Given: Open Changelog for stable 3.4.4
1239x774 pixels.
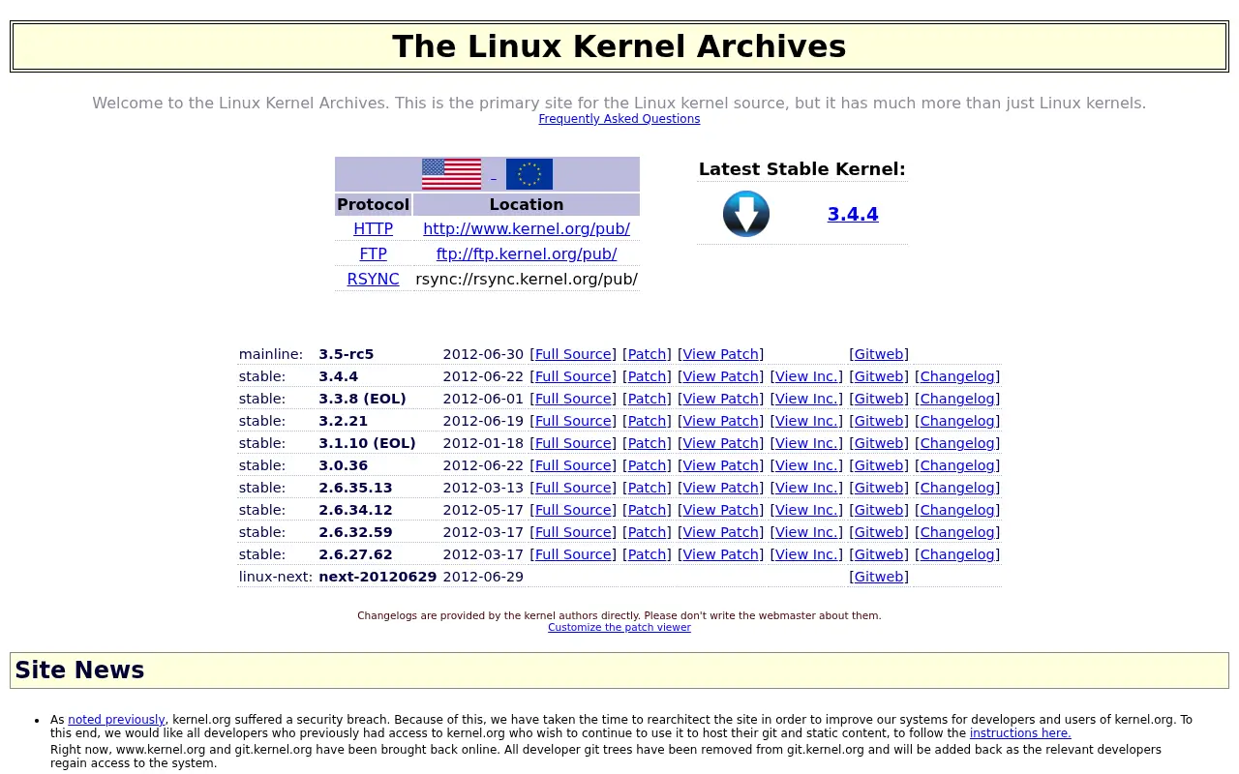Looking at the screenshot, I should point(957,376).
